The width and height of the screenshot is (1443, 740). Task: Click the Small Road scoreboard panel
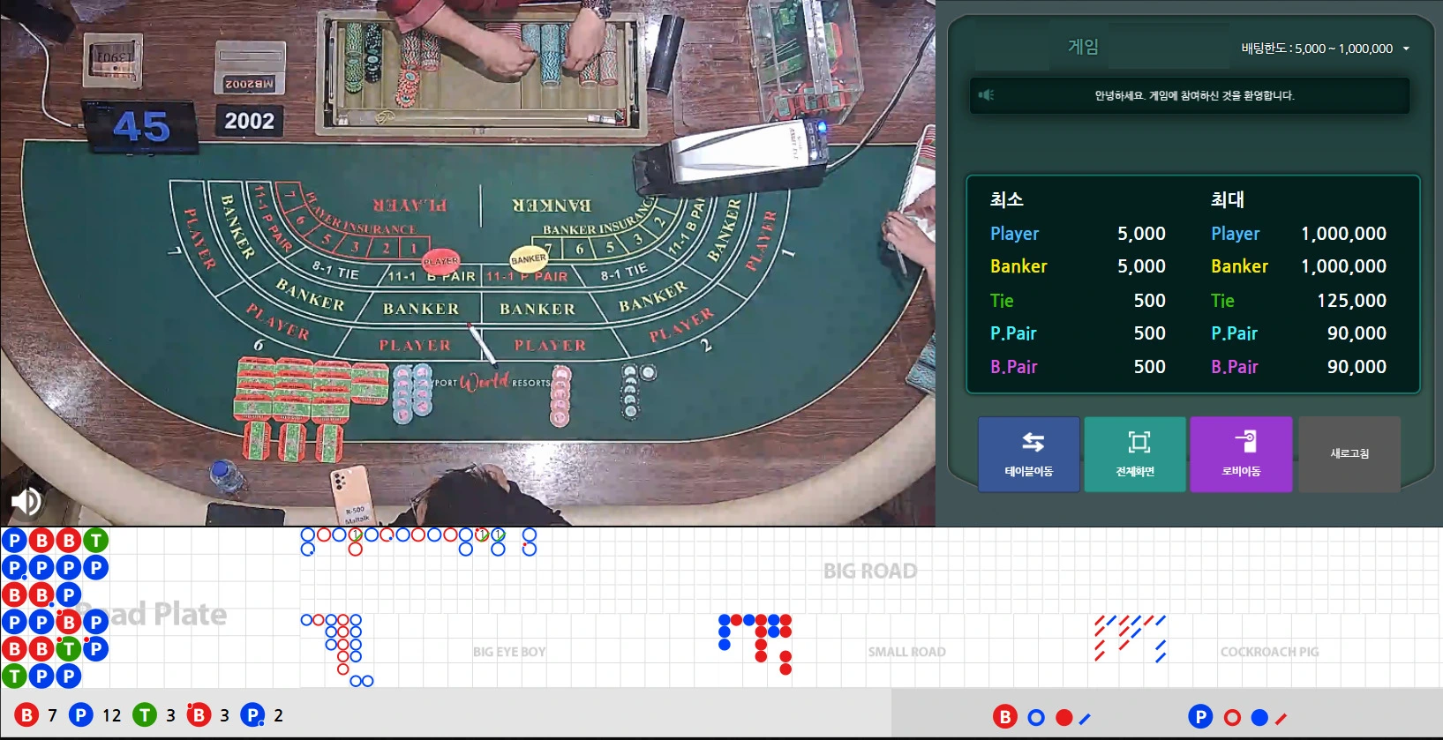(x=906, y=651)
